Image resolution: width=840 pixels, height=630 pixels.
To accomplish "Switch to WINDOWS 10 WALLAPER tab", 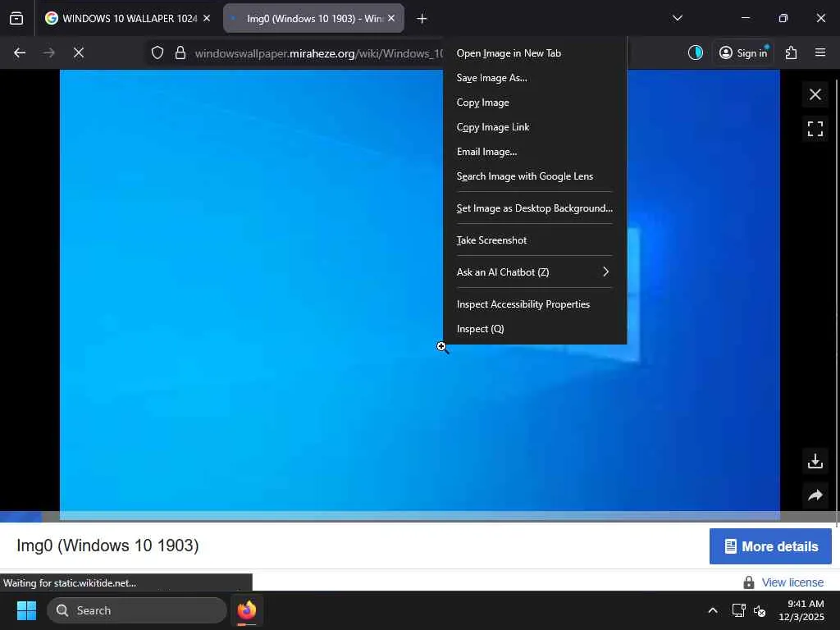I will (x=127, y=18).
